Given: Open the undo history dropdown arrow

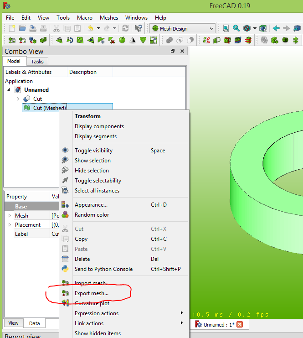Looking at the screenshot, I should [x=98, y=28].
